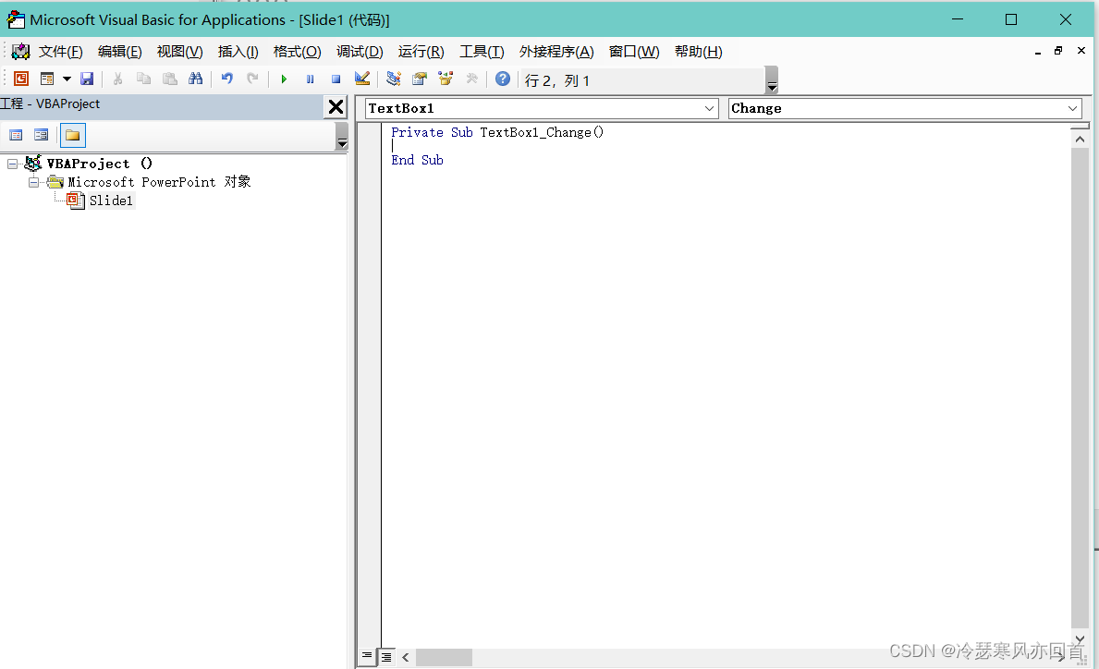Click the Cut scissors icon
The height and width of the screenshot is (669, 1099).
pyautogui.click(x=117, y=79)
